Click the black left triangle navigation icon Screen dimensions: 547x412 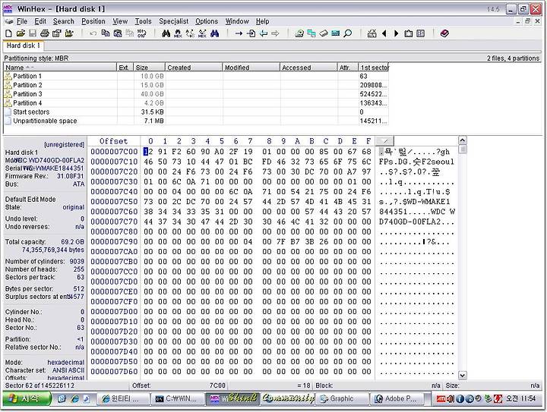[384, 33]
